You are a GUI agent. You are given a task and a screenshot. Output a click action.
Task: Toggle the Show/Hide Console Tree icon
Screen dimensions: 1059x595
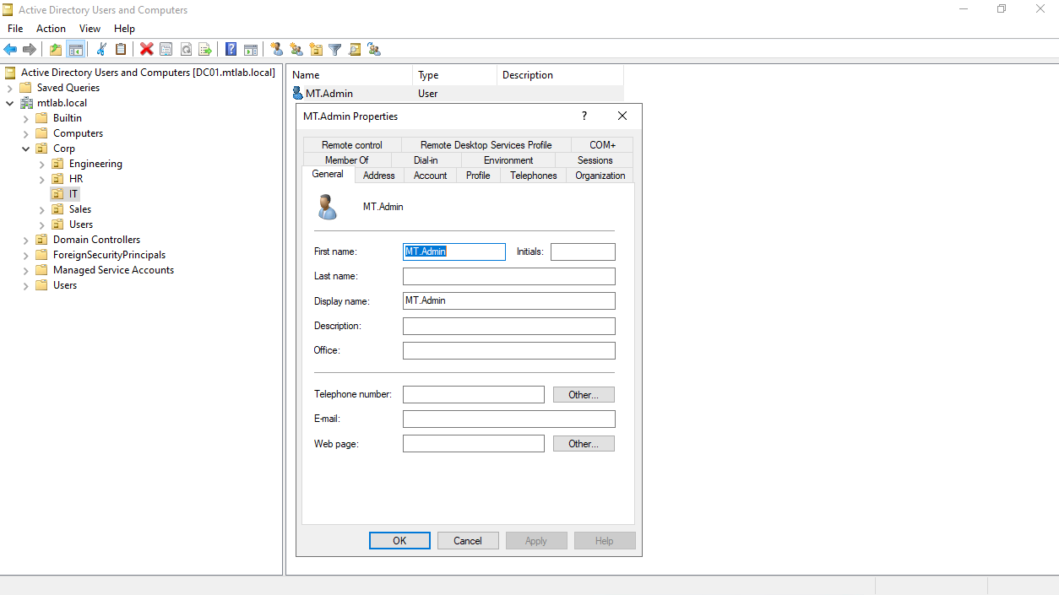click(x=76, y=49)
